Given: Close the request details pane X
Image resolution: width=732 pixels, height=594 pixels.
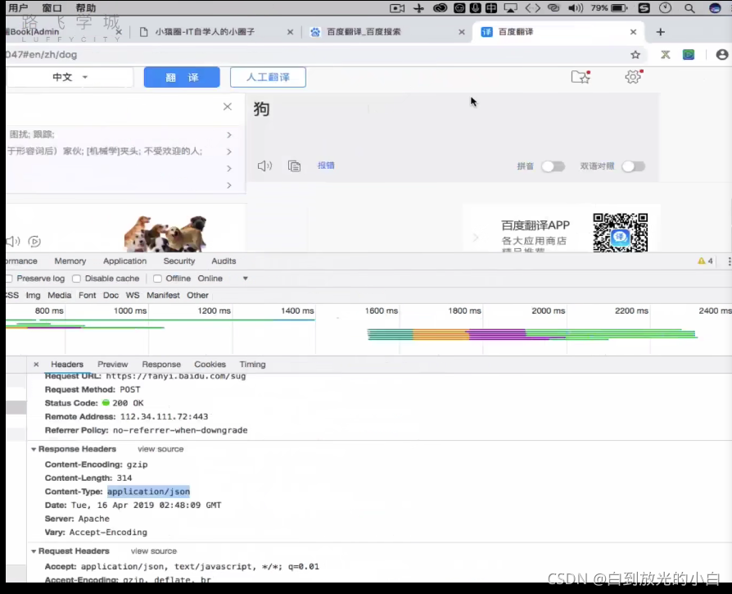Looking at the screenshot, I should (x=36, y=365).
